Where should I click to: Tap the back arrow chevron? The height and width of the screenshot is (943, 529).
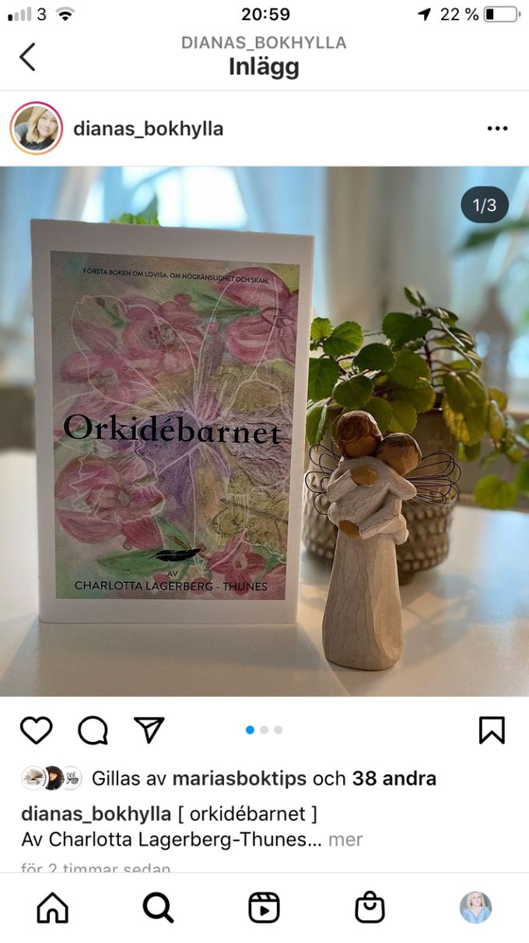tap(27, 57)
